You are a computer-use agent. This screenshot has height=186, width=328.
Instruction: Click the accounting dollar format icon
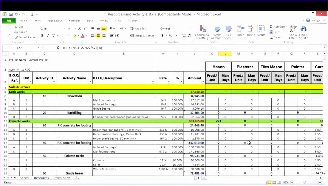click(162, 36)
